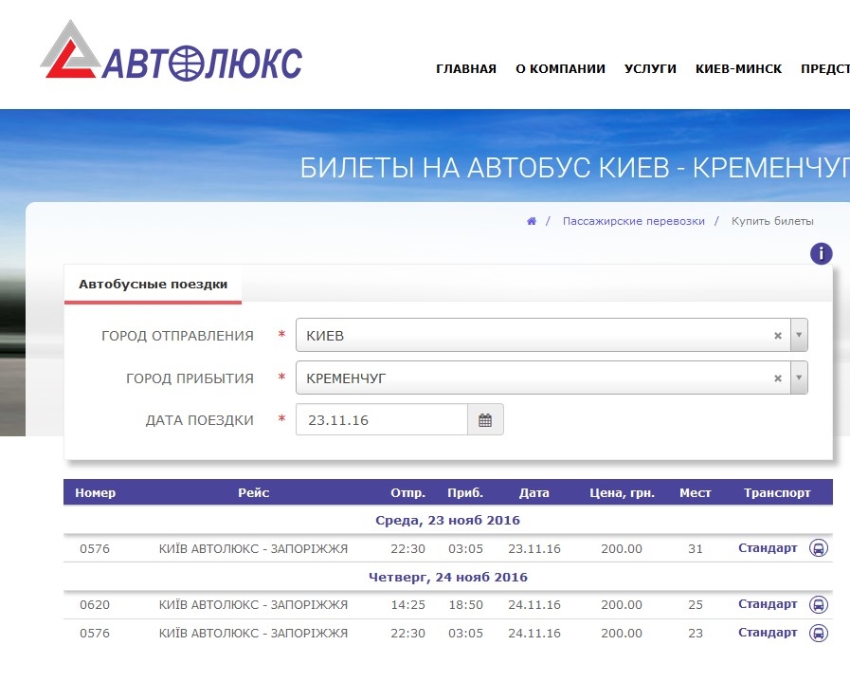Click the home icon in breadcrumbs
Screen dimensions: 850x682
pyautogui.click(x=532, y=221)
